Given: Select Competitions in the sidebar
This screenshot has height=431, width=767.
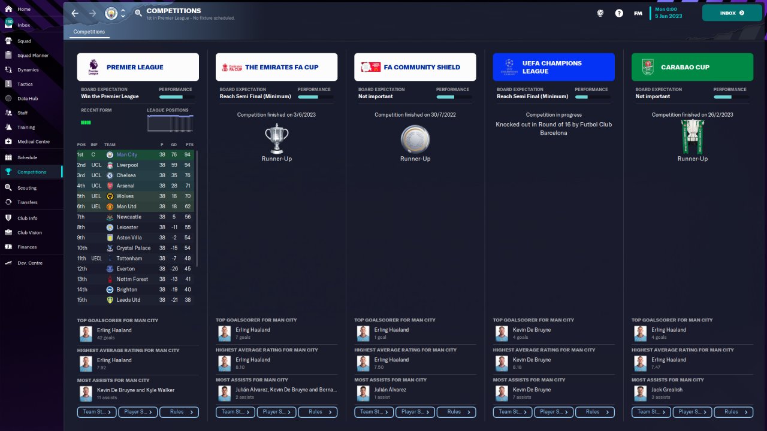Looking at the screenshot, I should click(31, 172).
